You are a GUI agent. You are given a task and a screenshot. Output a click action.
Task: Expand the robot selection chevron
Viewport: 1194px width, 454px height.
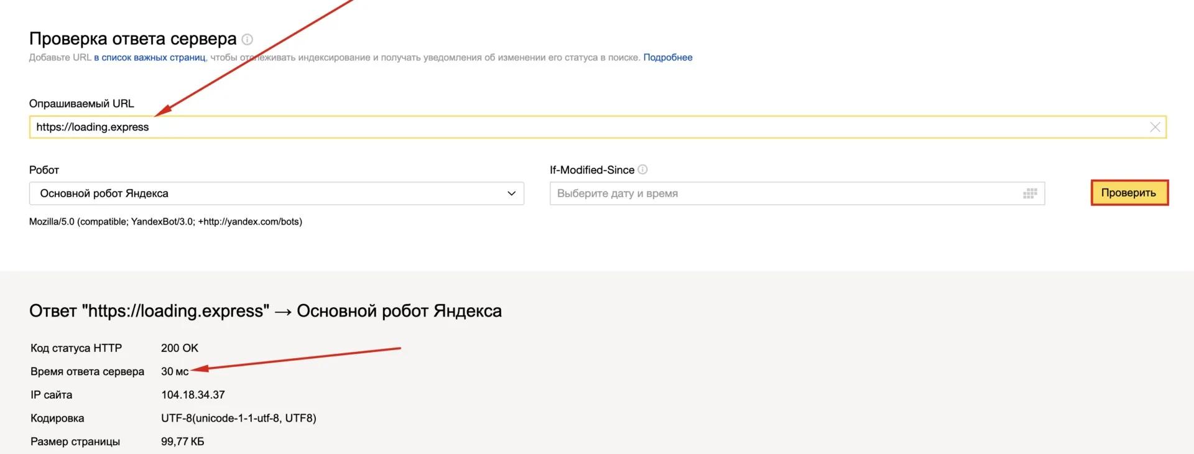pyautogui.click(x=511, y=193)
